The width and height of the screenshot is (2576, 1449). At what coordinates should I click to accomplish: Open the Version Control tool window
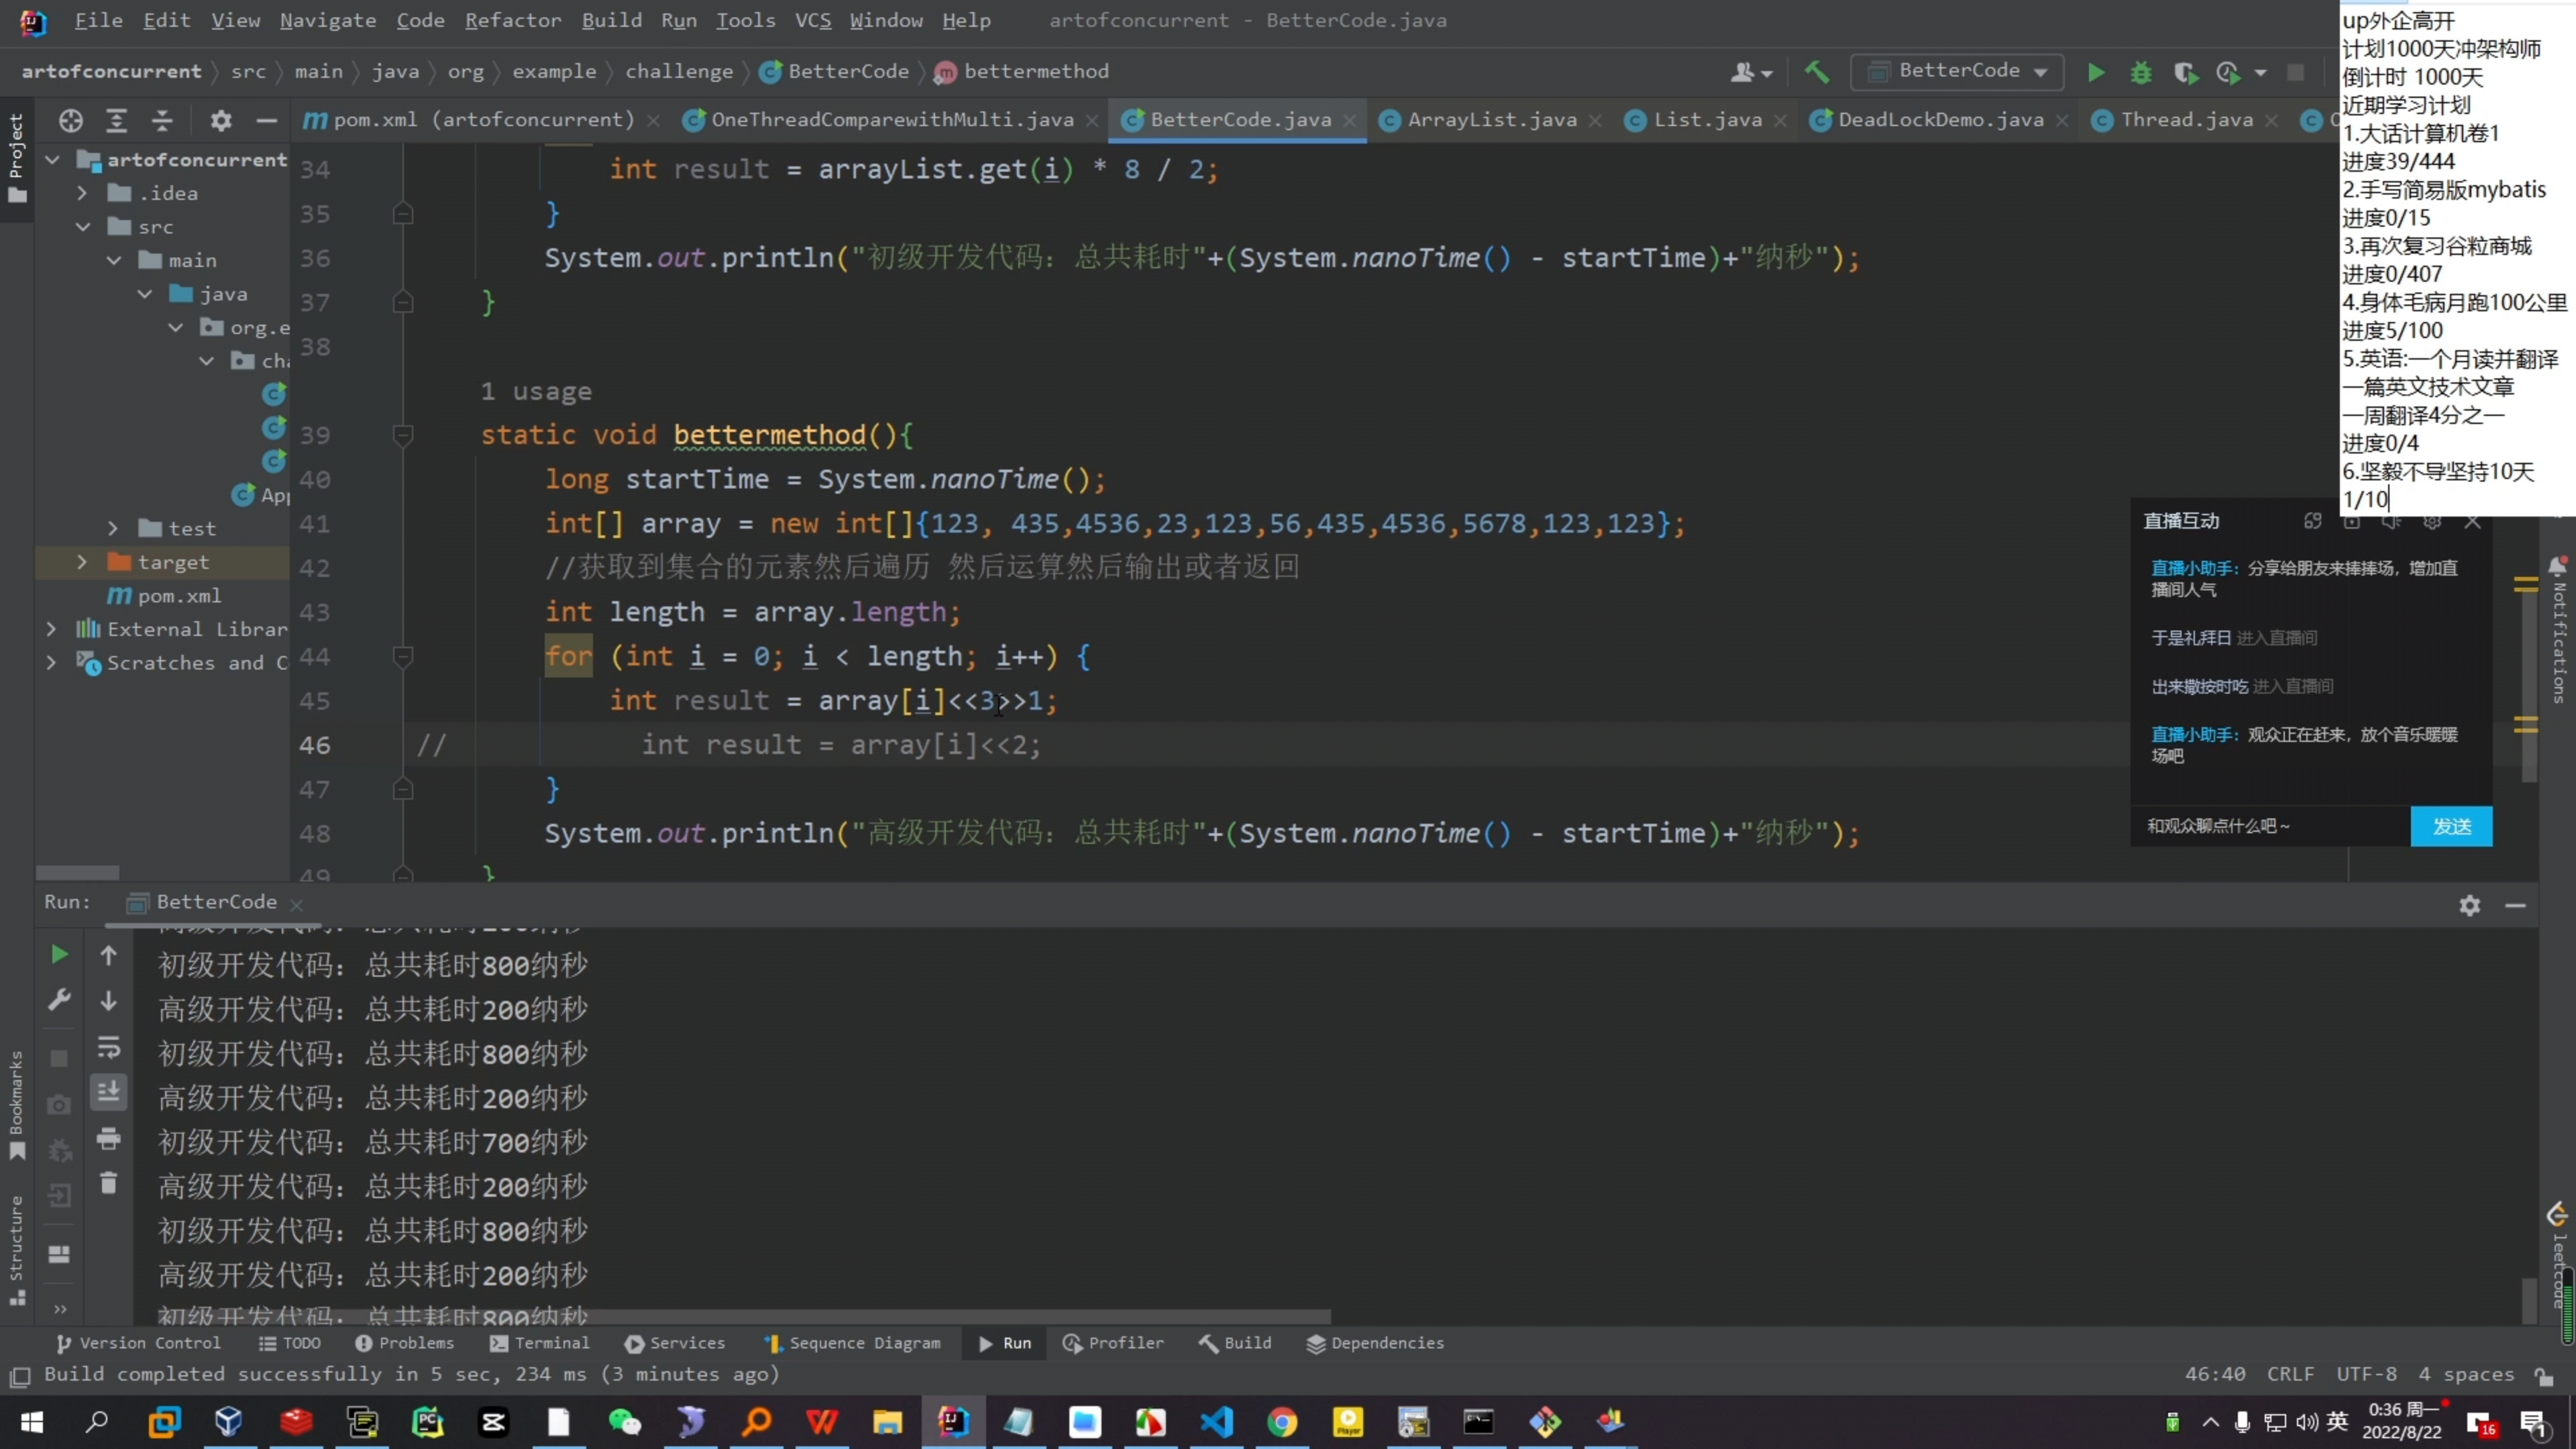(138, 1343)
